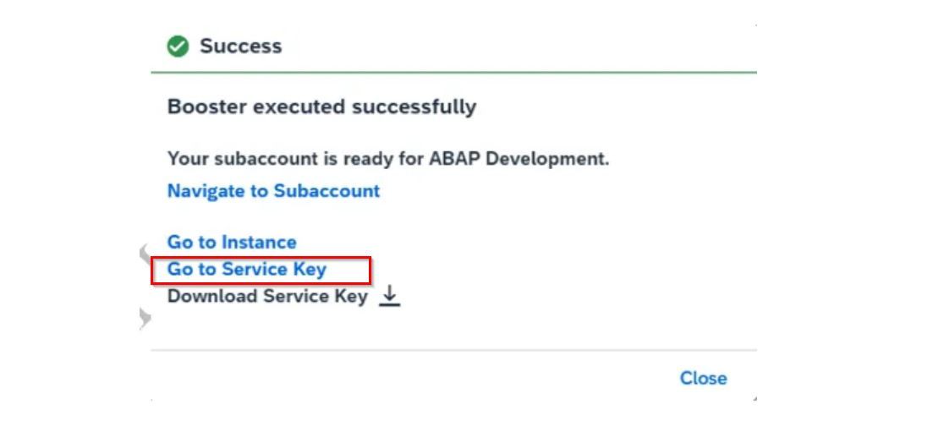Click blank space between Subaccount and Instance links
Image resolution: width=944 pixels, height=437 pixels.
[x=273, y=216]
